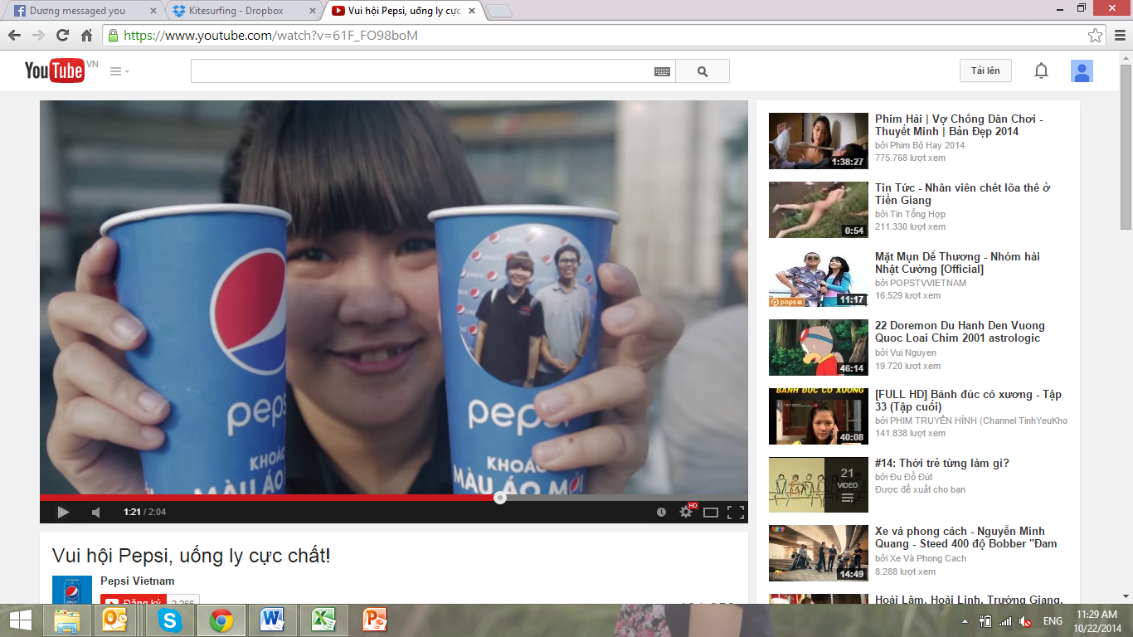This screenshot has width=1133, height=637.
Task: Mute the video with the speaker icon
Action: pos(96,512)
